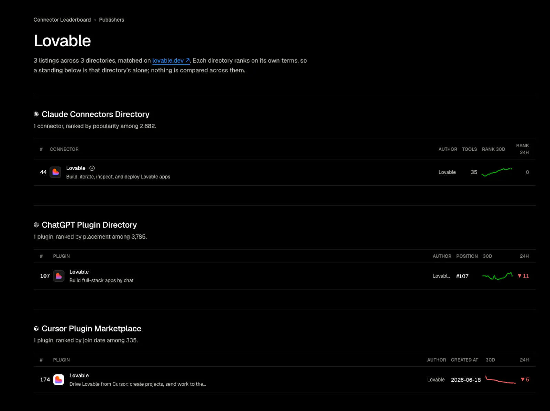Viewport: 550px width, 411px height.
Task: Open the Lovable plugin ranked 174
Action: (x=79, y=376)
